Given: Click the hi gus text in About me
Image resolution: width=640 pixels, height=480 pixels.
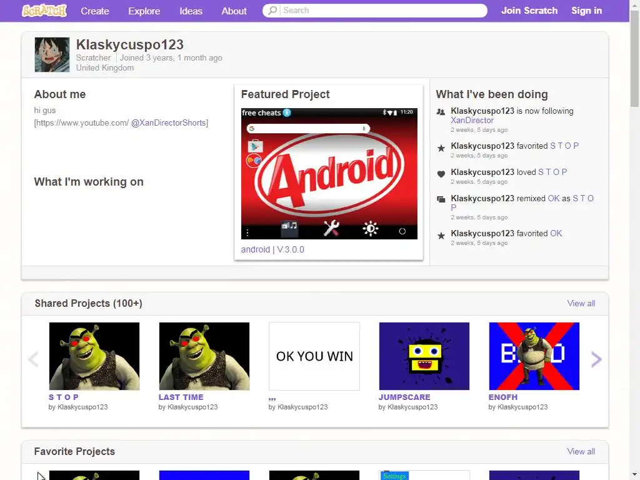Looking at the screenshot, I should point(45,110).
